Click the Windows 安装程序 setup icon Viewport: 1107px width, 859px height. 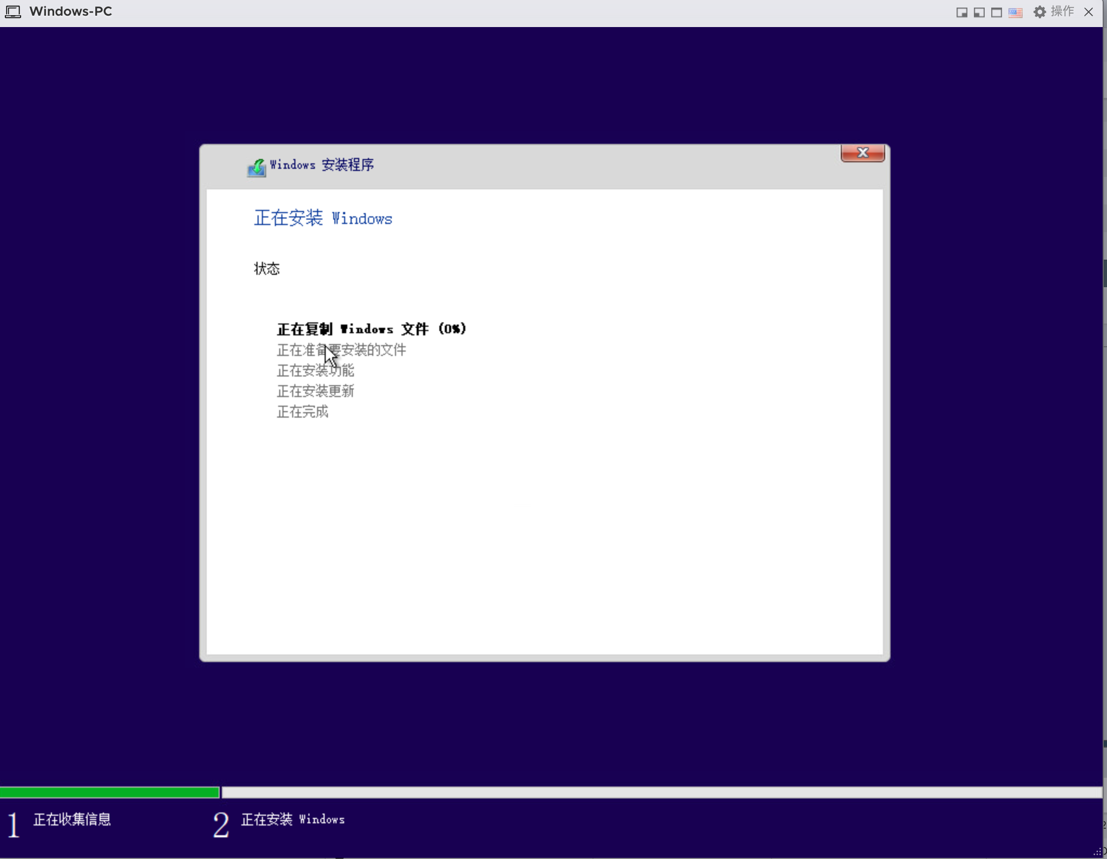[256, 167]
